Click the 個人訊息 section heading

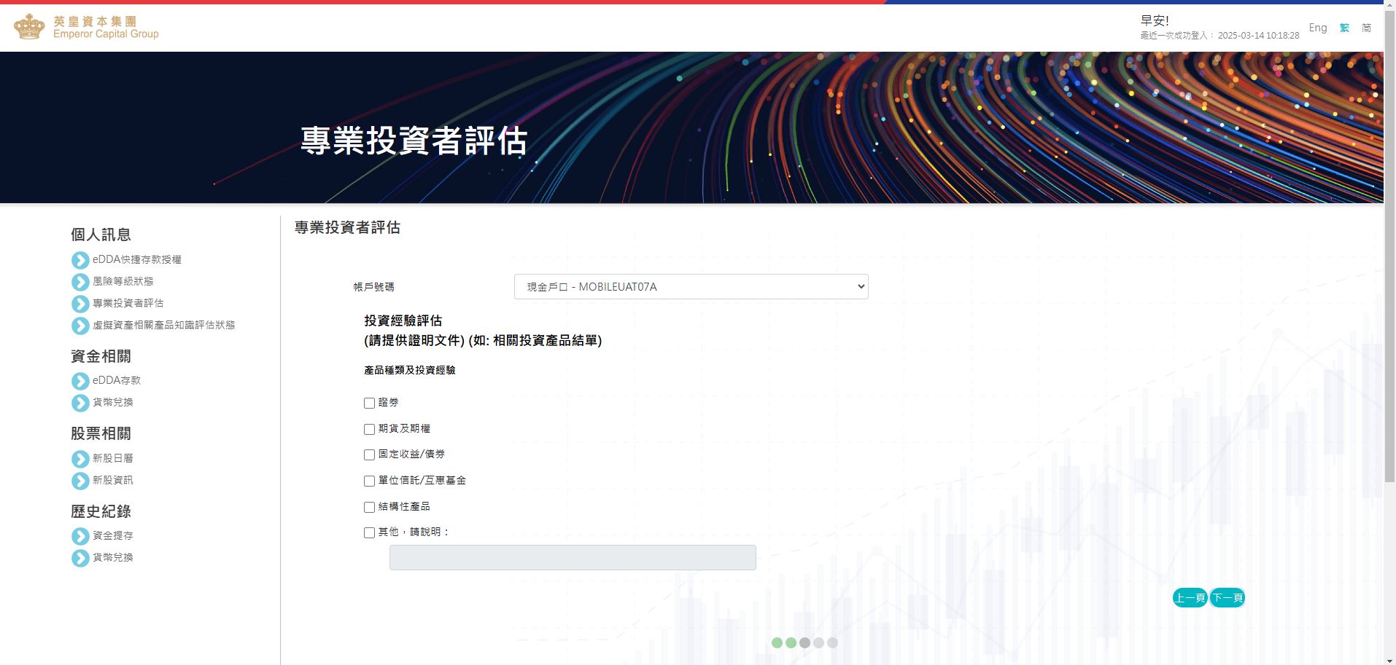pos(101,235)
